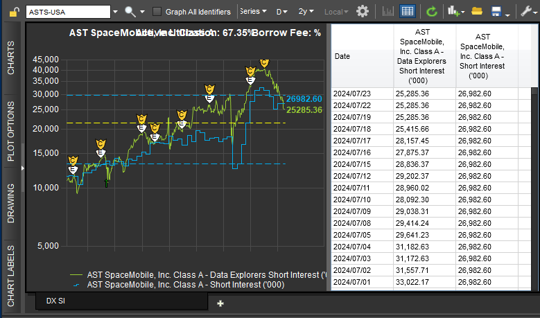Screen dimensions: 540x318
Task: Click the Short Interest ('000) column header
Action: pos(487,55)
